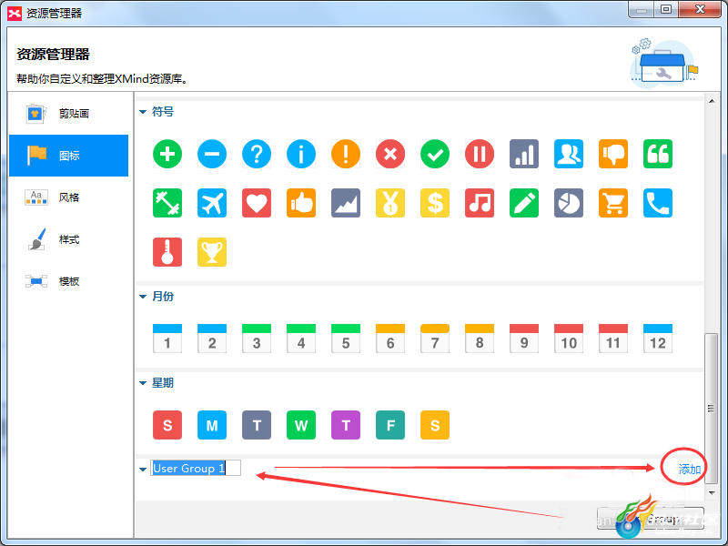The image size is (728, 546).
Task: Select the green W Wednesday icon
Action: click(x=301, y=425)
